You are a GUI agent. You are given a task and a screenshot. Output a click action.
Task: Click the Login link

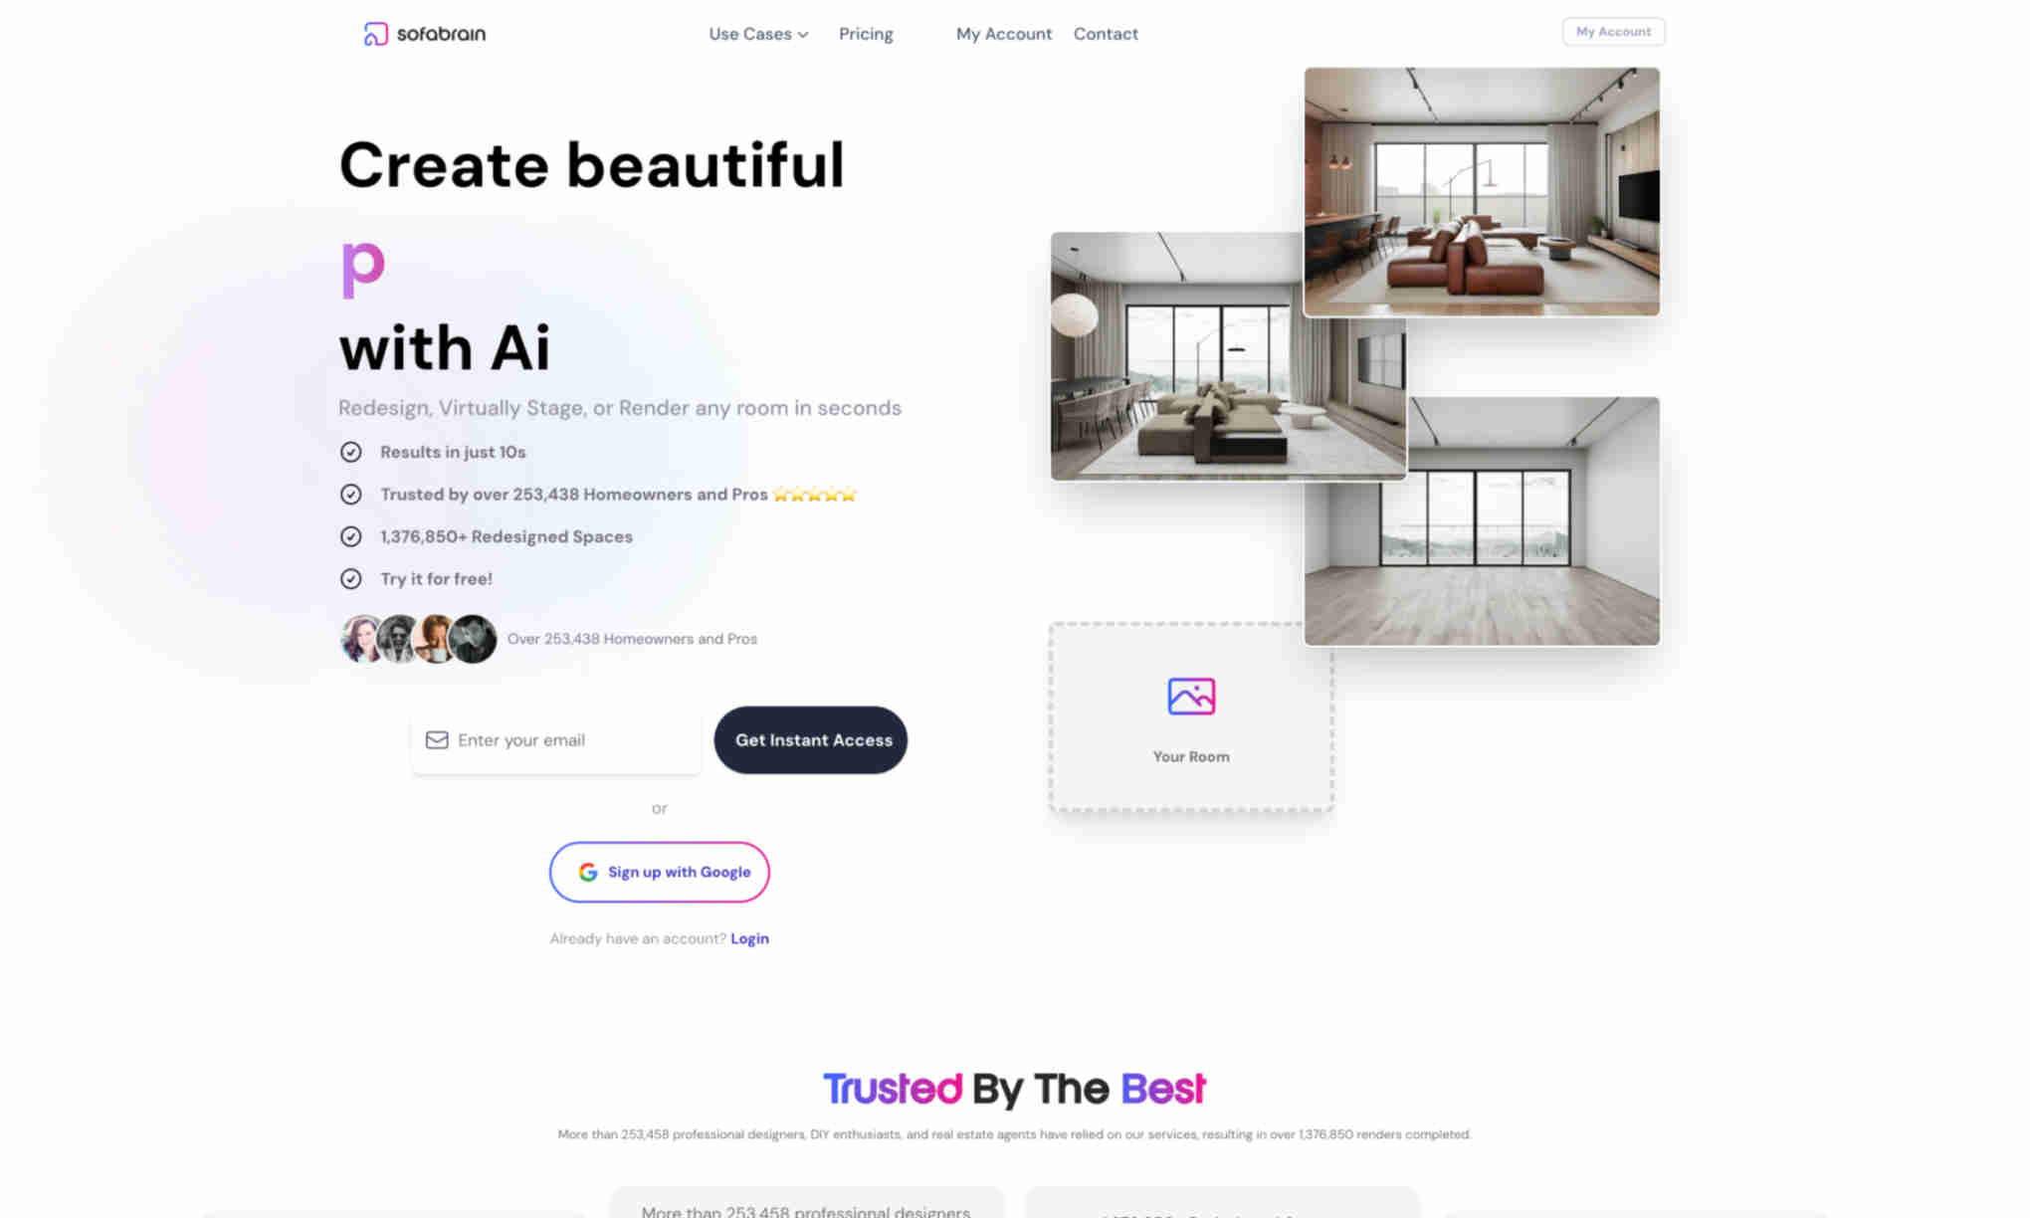751,938
